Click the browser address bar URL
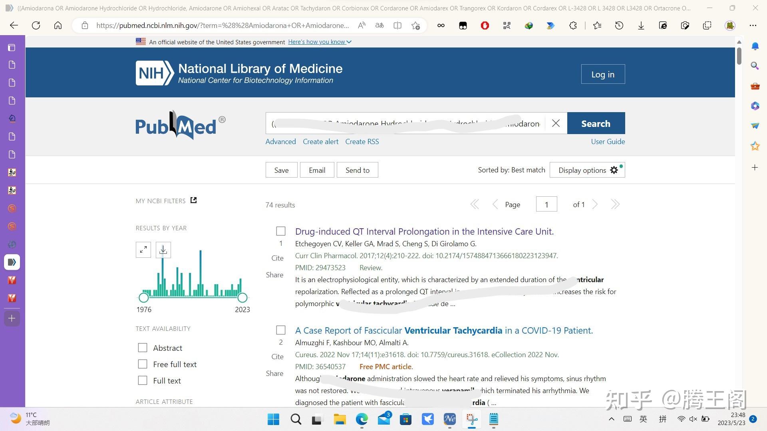Image resolution: width=767 pixels, height=431 pixels. pos(223,26)
